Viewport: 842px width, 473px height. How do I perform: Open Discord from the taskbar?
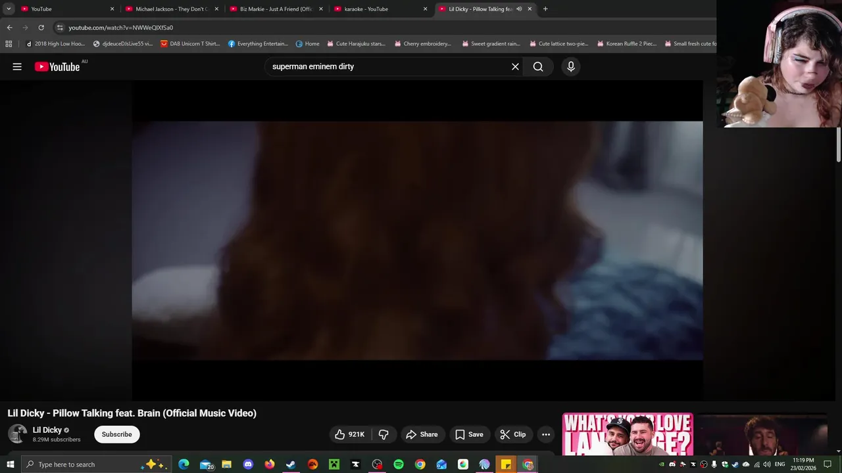click(x=248, y=464)
